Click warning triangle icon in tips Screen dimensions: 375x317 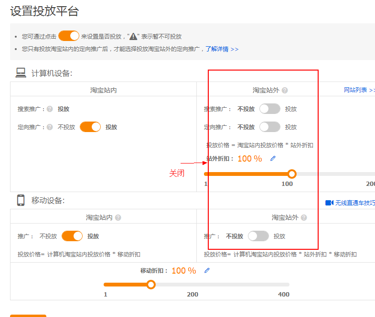click(133, 37)
